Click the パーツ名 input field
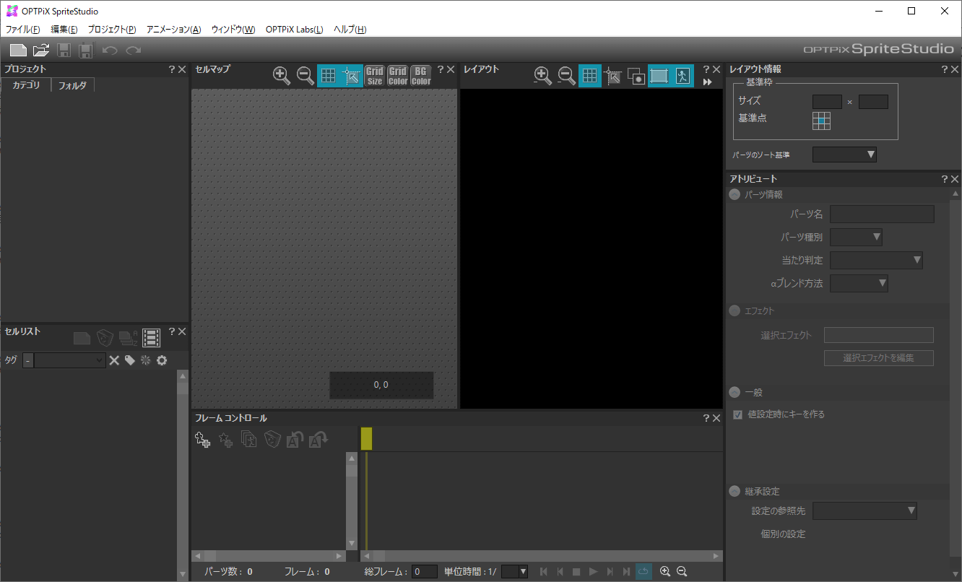Viewport: 962px width, 582px height. (882, 214)
